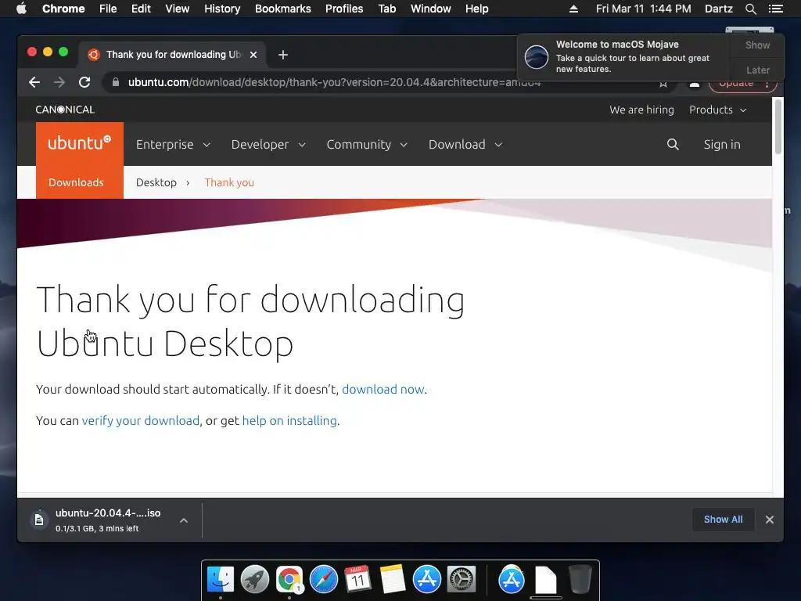This screenshot has width=801, height=601.
Task: Expand the Download dropdown in site nav
Action: pyautogui.click(x=465, y=145)
